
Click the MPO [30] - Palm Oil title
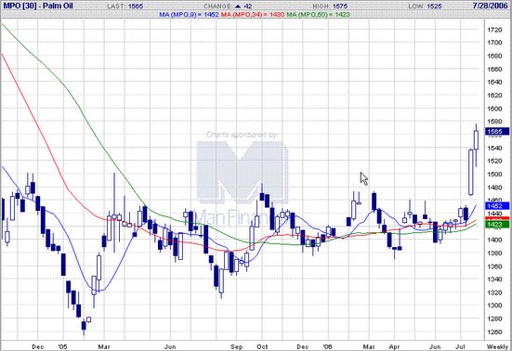tap(38, 6)
